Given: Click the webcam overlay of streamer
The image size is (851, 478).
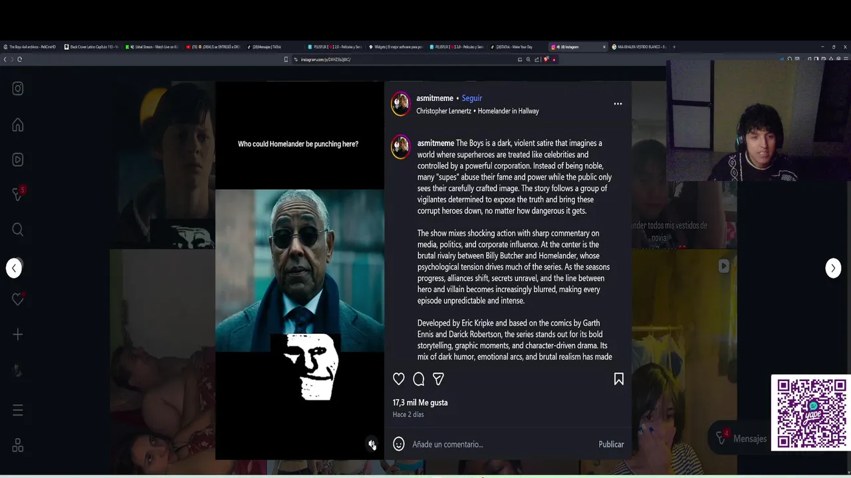Looking at the screenshot, I should pos(759,120).
